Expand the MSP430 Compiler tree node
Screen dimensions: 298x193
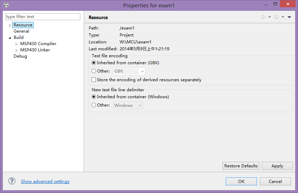(x=16, y=44)
